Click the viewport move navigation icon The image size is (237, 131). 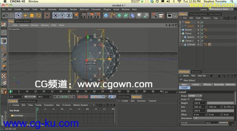coord(166,25)
